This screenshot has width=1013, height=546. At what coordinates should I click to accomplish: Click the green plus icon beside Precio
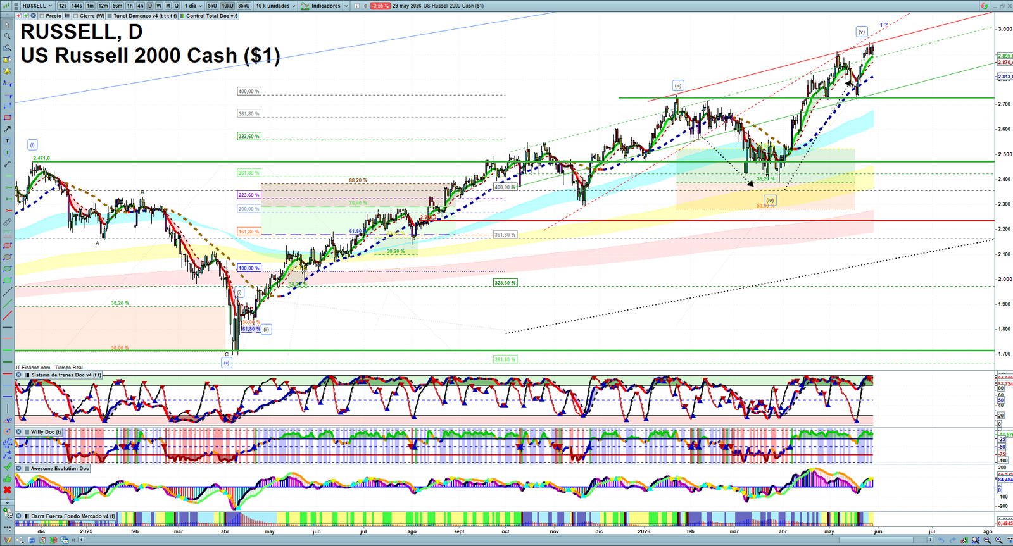point(26,16)
